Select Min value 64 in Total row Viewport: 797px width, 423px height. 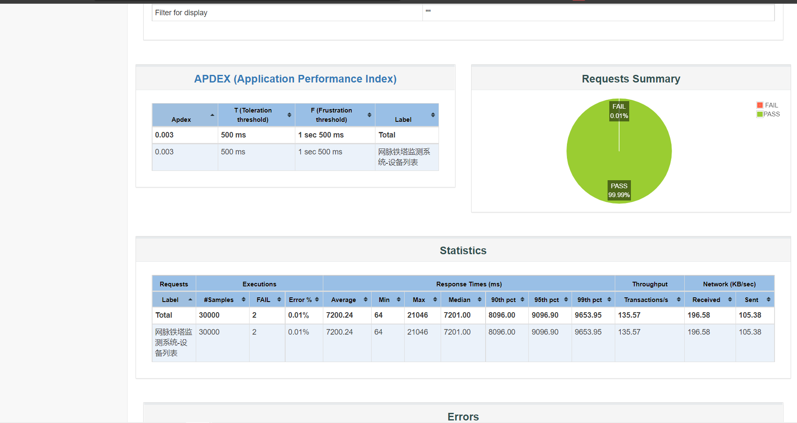click(378, 315)
